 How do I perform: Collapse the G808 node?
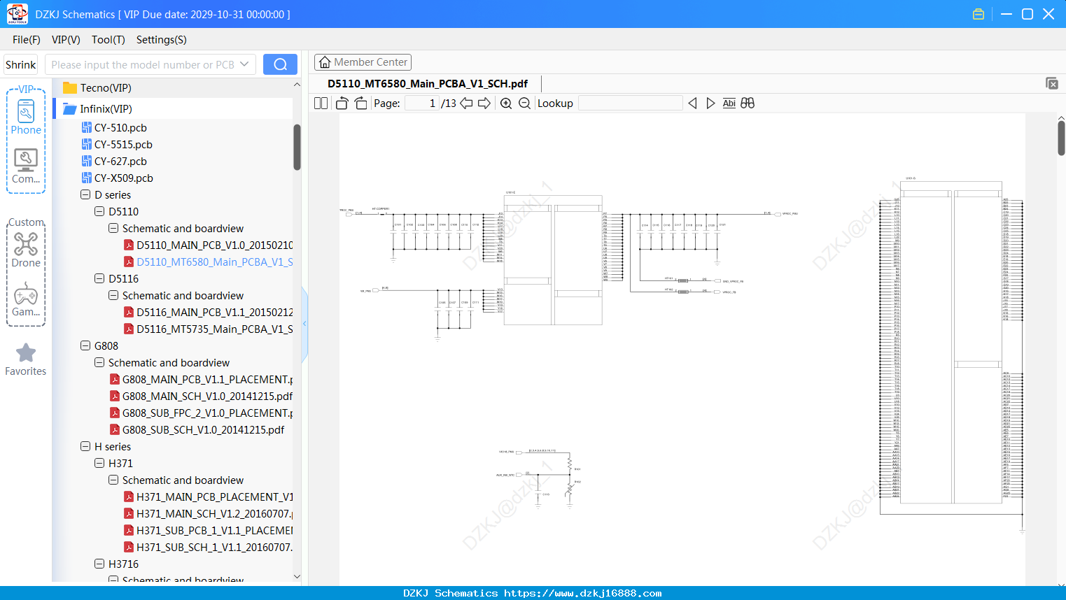[85, 346]
